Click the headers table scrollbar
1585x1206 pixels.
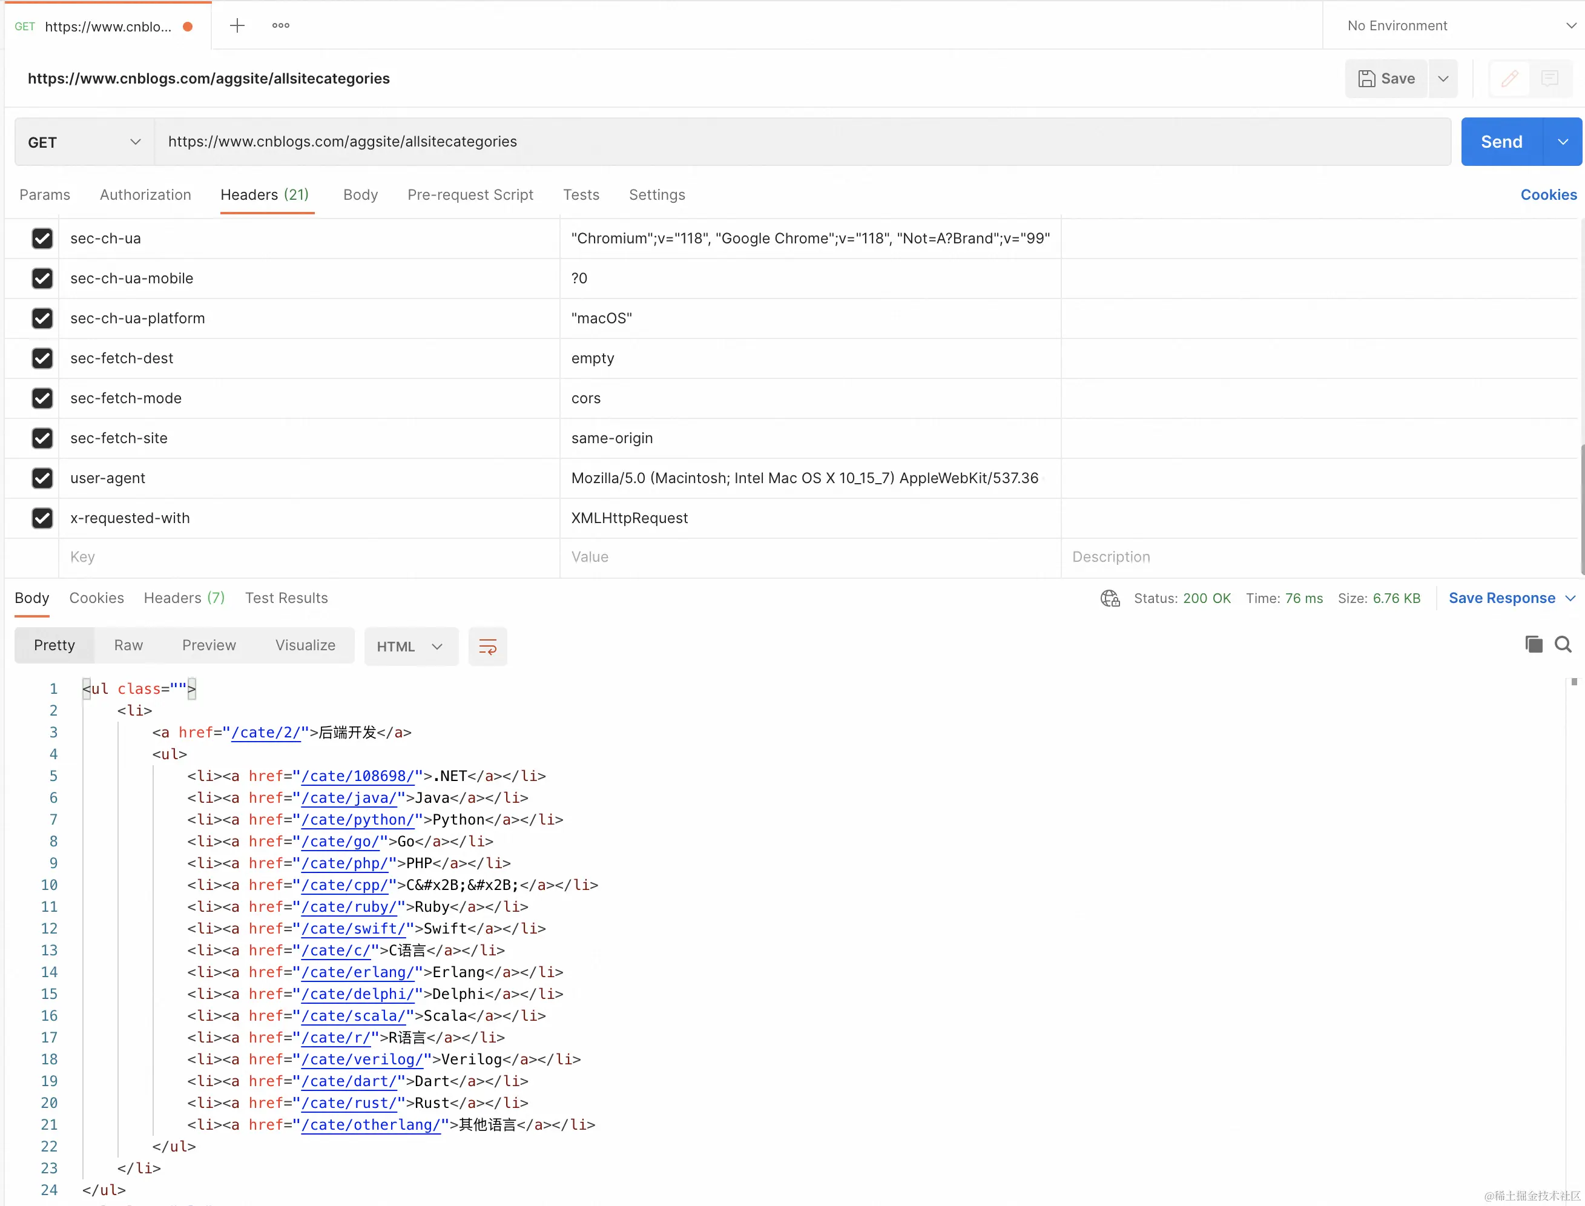click(1581, 510)
